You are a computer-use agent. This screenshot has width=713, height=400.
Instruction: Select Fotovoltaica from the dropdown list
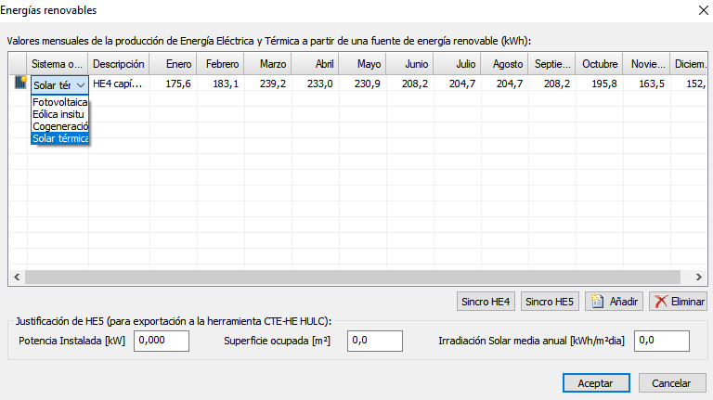click(59, 102)
